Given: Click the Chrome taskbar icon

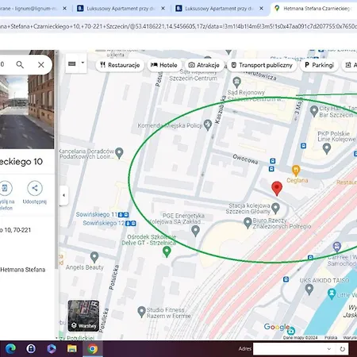Looking at the screenshot, I should 93,349.
